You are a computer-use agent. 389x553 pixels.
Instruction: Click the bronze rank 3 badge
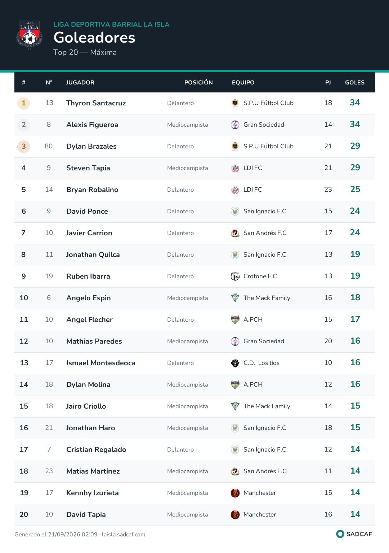[x=24, y=147]
